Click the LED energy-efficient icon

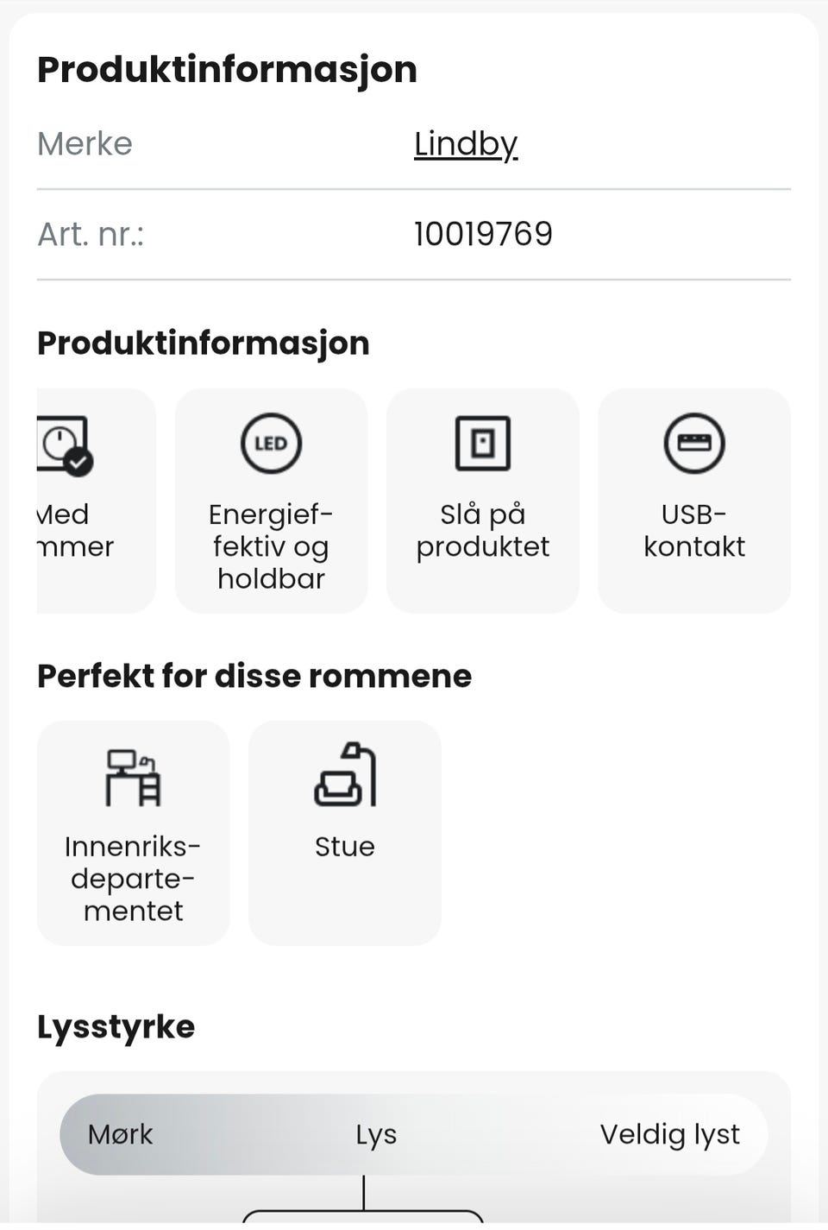coord(271,444)
